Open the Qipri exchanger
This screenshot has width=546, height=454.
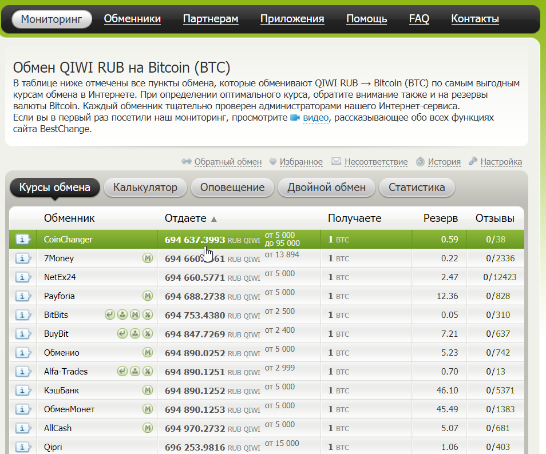click(53, 447)
